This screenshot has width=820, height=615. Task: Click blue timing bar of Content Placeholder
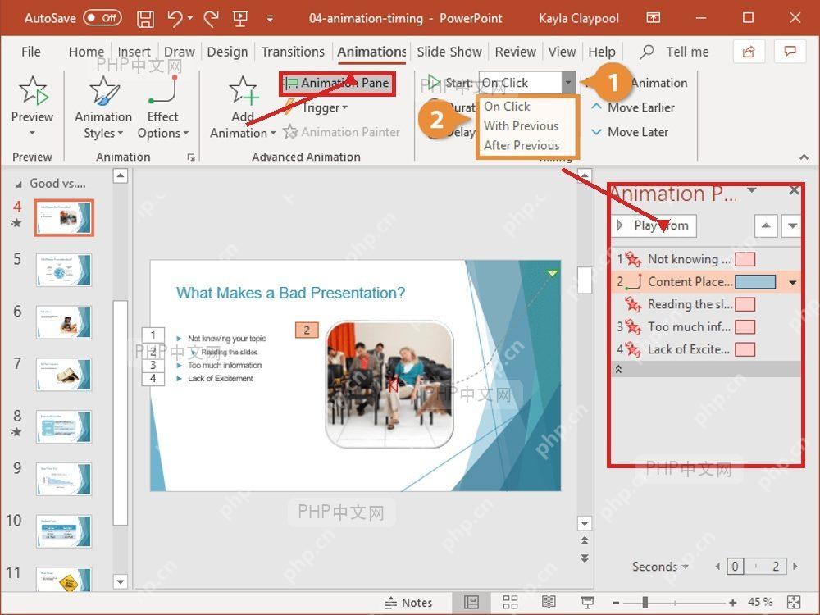click(x=755, y=282)
